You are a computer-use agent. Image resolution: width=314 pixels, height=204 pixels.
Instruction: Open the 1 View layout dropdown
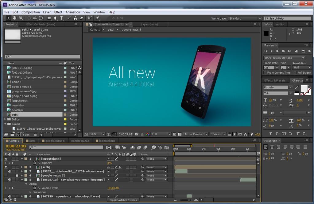click(218, 134)
